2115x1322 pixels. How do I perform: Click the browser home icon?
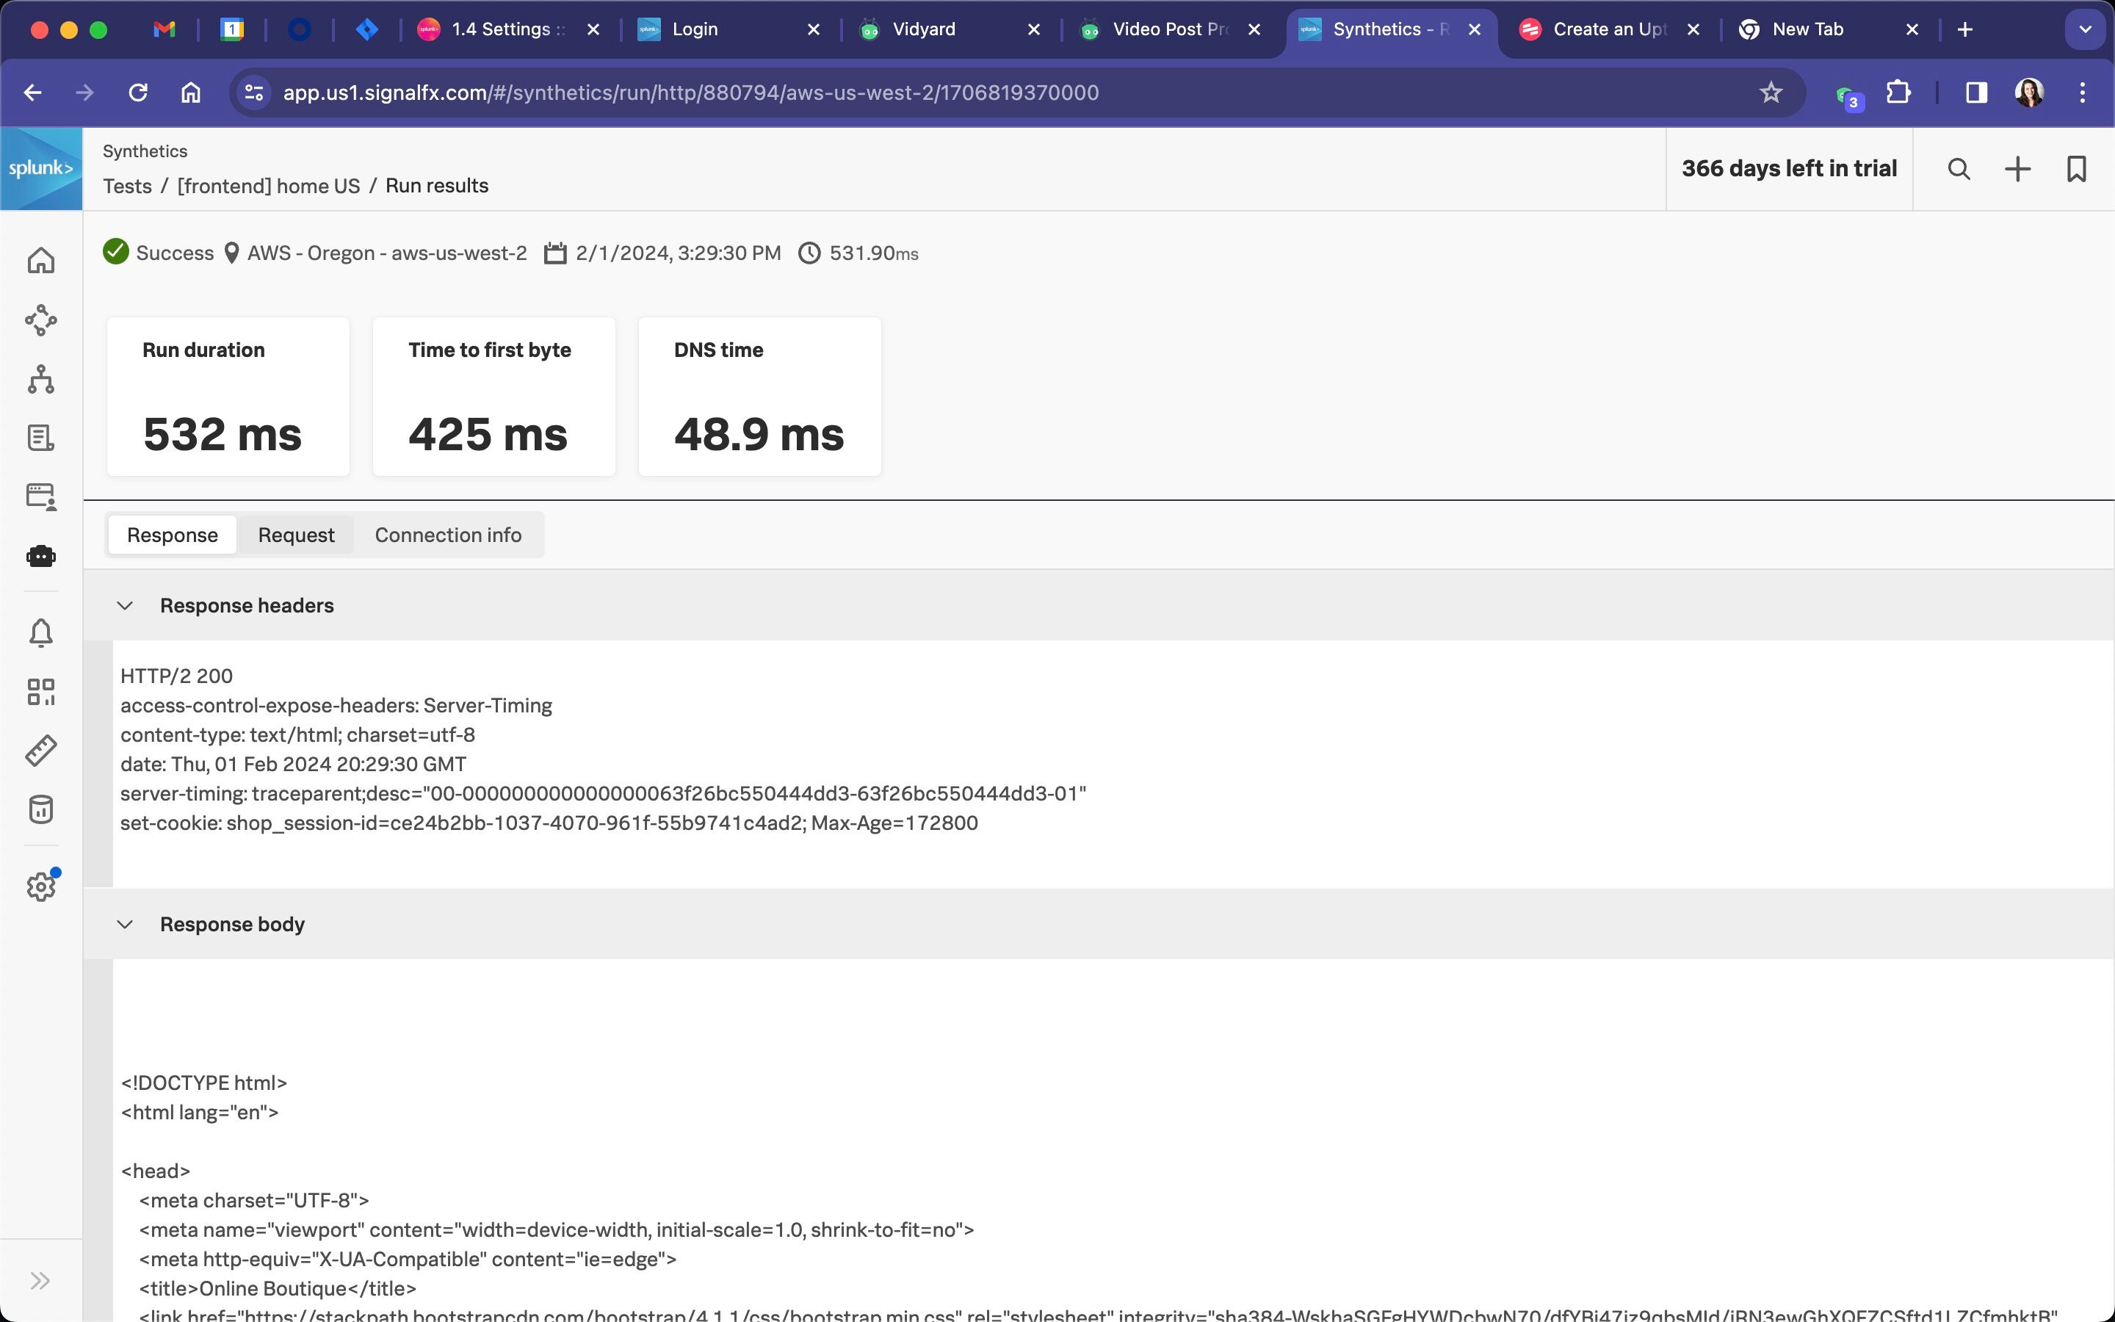click(x=190, y=93)
